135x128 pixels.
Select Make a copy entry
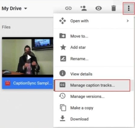point(94,108)
